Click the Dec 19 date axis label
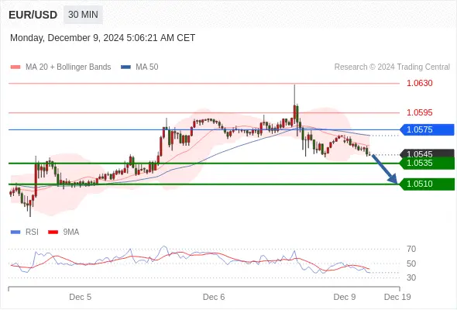This screenshot has width=457, height=310. pyautogui.click(x=397, y=297)
